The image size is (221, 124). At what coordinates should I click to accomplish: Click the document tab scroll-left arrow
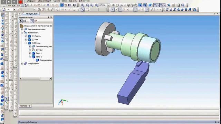pyautogui.click(x=20, y=14)
